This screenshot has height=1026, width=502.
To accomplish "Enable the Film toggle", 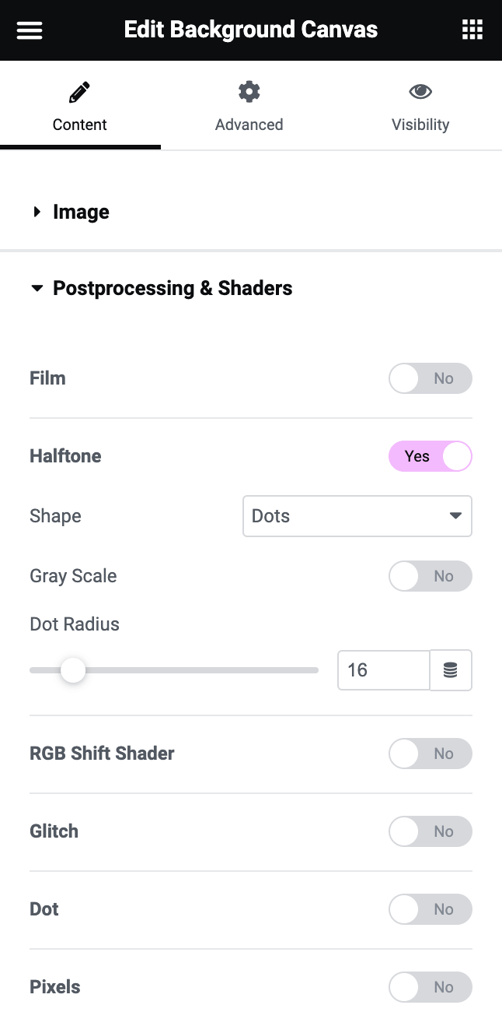I will [430, 378].
